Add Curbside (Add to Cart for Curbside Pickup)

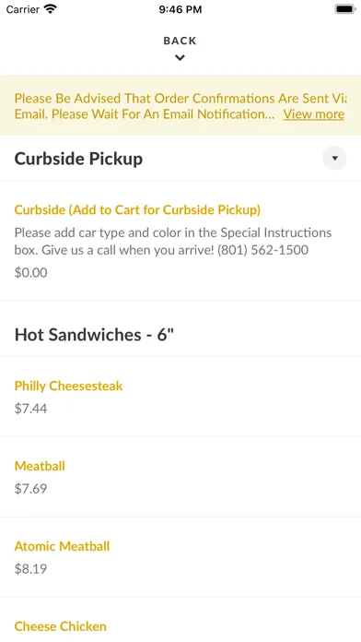(x=180, y=241)
